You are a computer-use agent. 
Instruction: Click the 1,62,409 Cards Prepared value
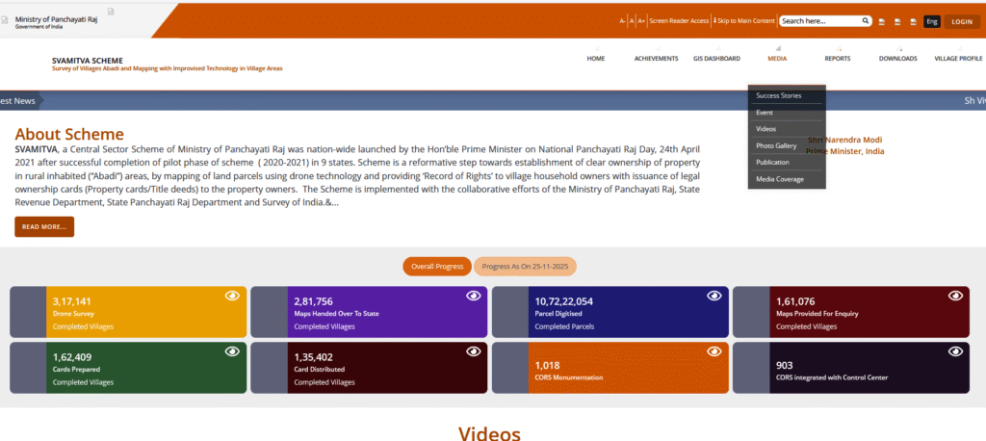tap(71, 357)
